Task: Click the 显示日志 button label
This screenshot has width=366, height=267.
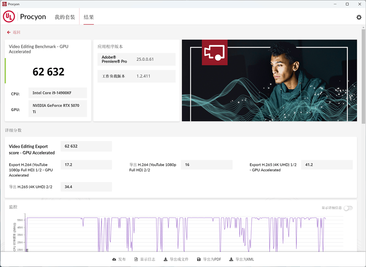Action: [147, 259]
